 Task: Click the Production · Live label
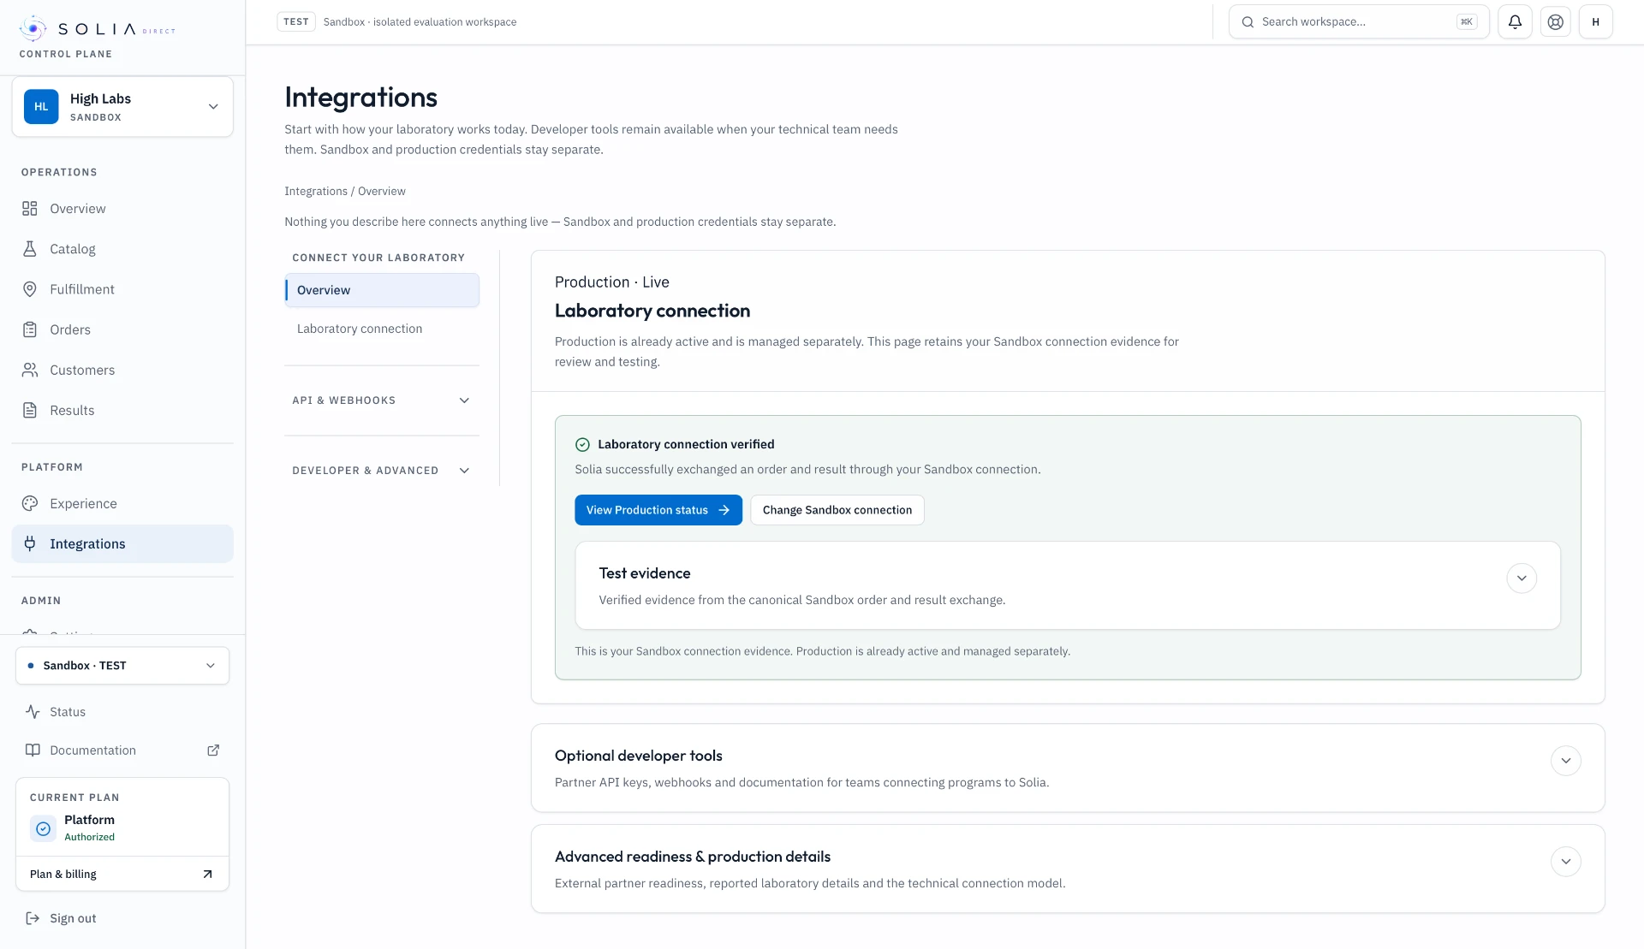pyautogui.click(x=612, y=282)
